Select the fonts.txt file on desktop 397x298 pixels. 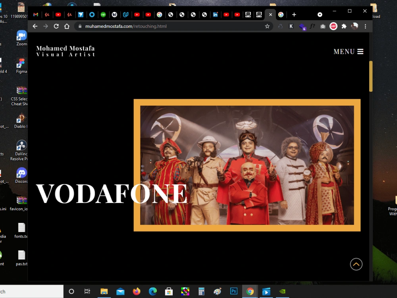21,230
